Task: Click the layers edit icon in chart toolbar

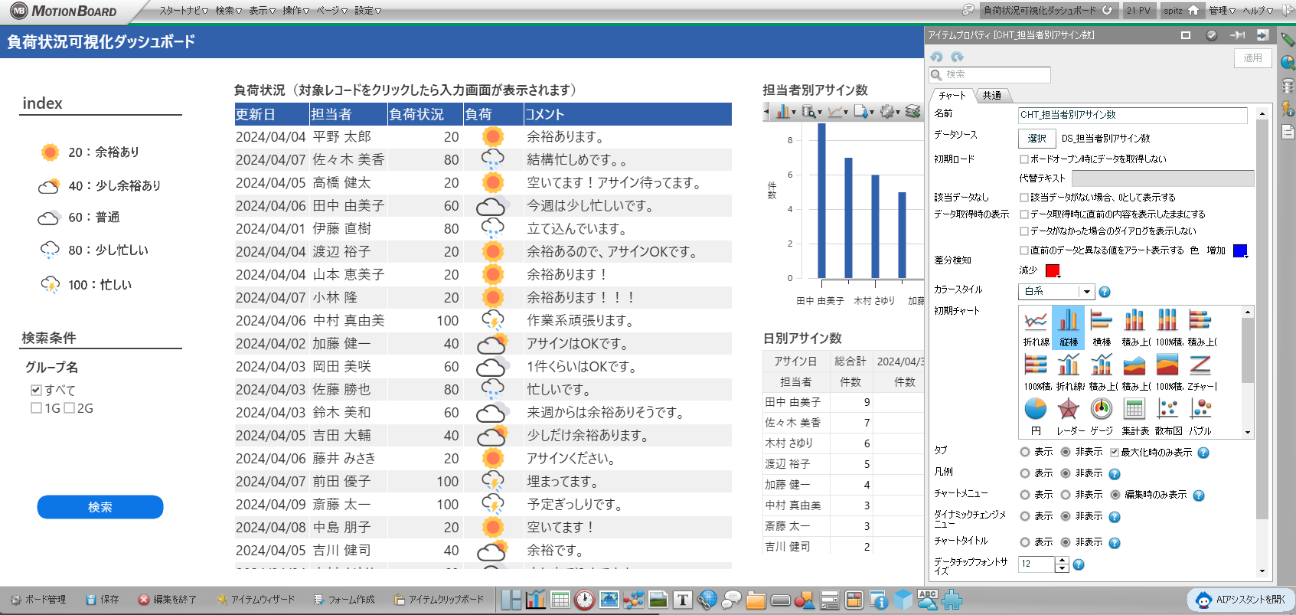Action: 912,112
